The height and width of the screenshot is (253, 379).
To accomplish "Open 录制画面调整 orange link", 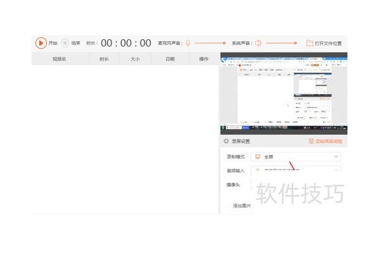I will coord(325,141).
